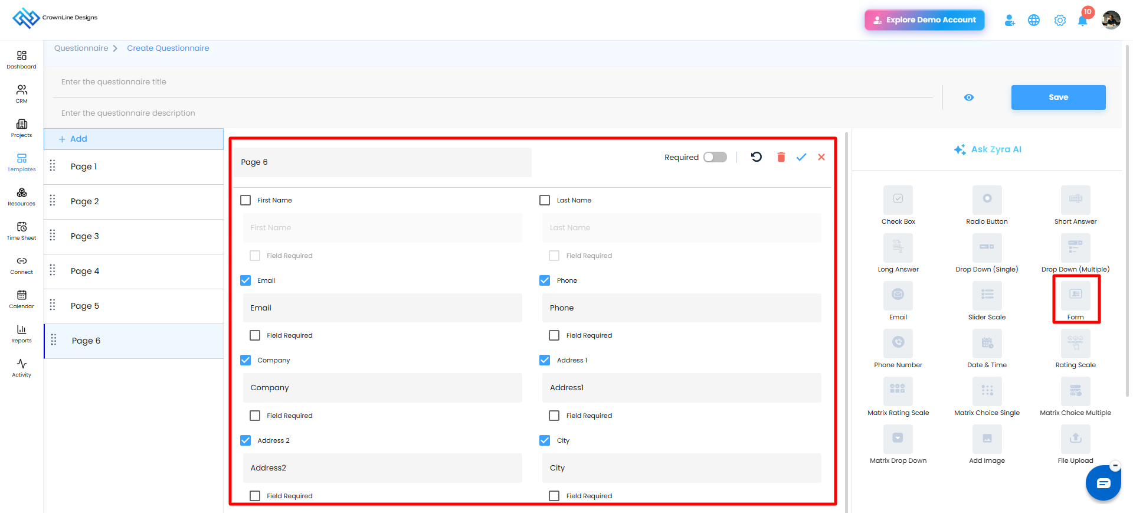Uncheck the Company checkbox
Image resolution: width=1133 pixels, height=513 pixels.
point(245,360)
